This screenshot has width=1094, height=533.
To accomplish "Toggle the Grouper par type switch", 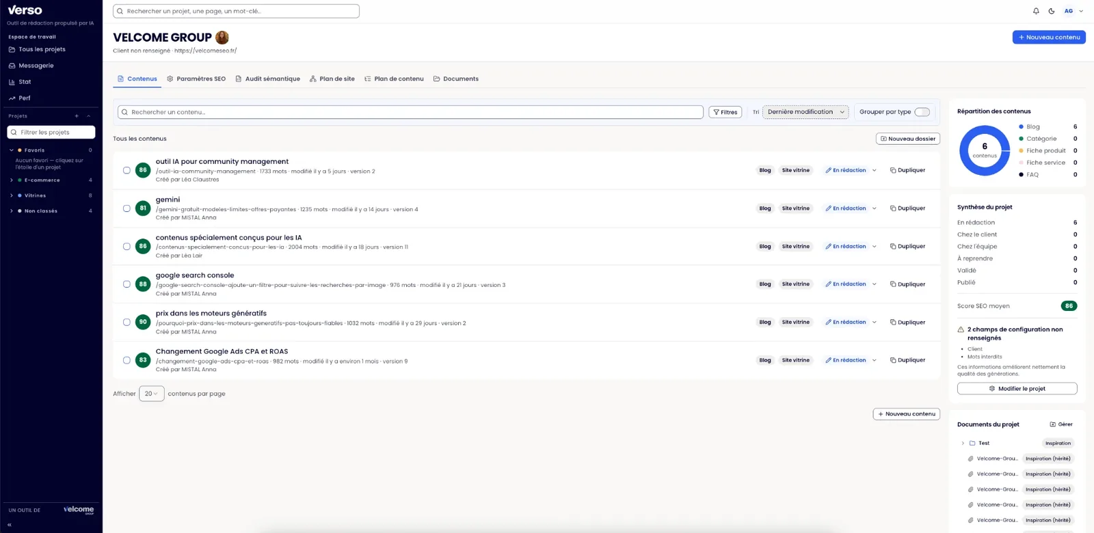I will pyautogui.click(x=922, y=112).
